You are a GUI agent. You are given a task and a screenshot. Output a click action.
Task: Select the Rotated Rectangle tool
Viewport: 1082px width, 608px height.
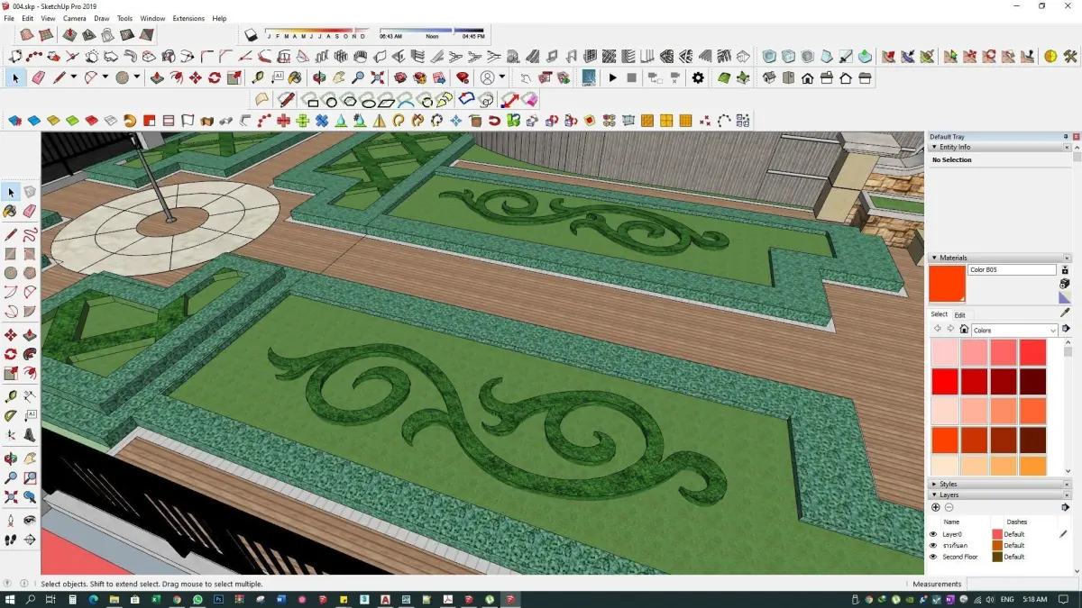(30, 253)
